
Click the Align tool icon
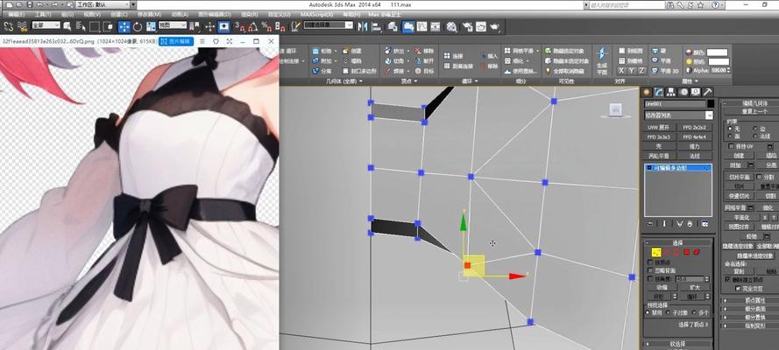coord(376,26)
